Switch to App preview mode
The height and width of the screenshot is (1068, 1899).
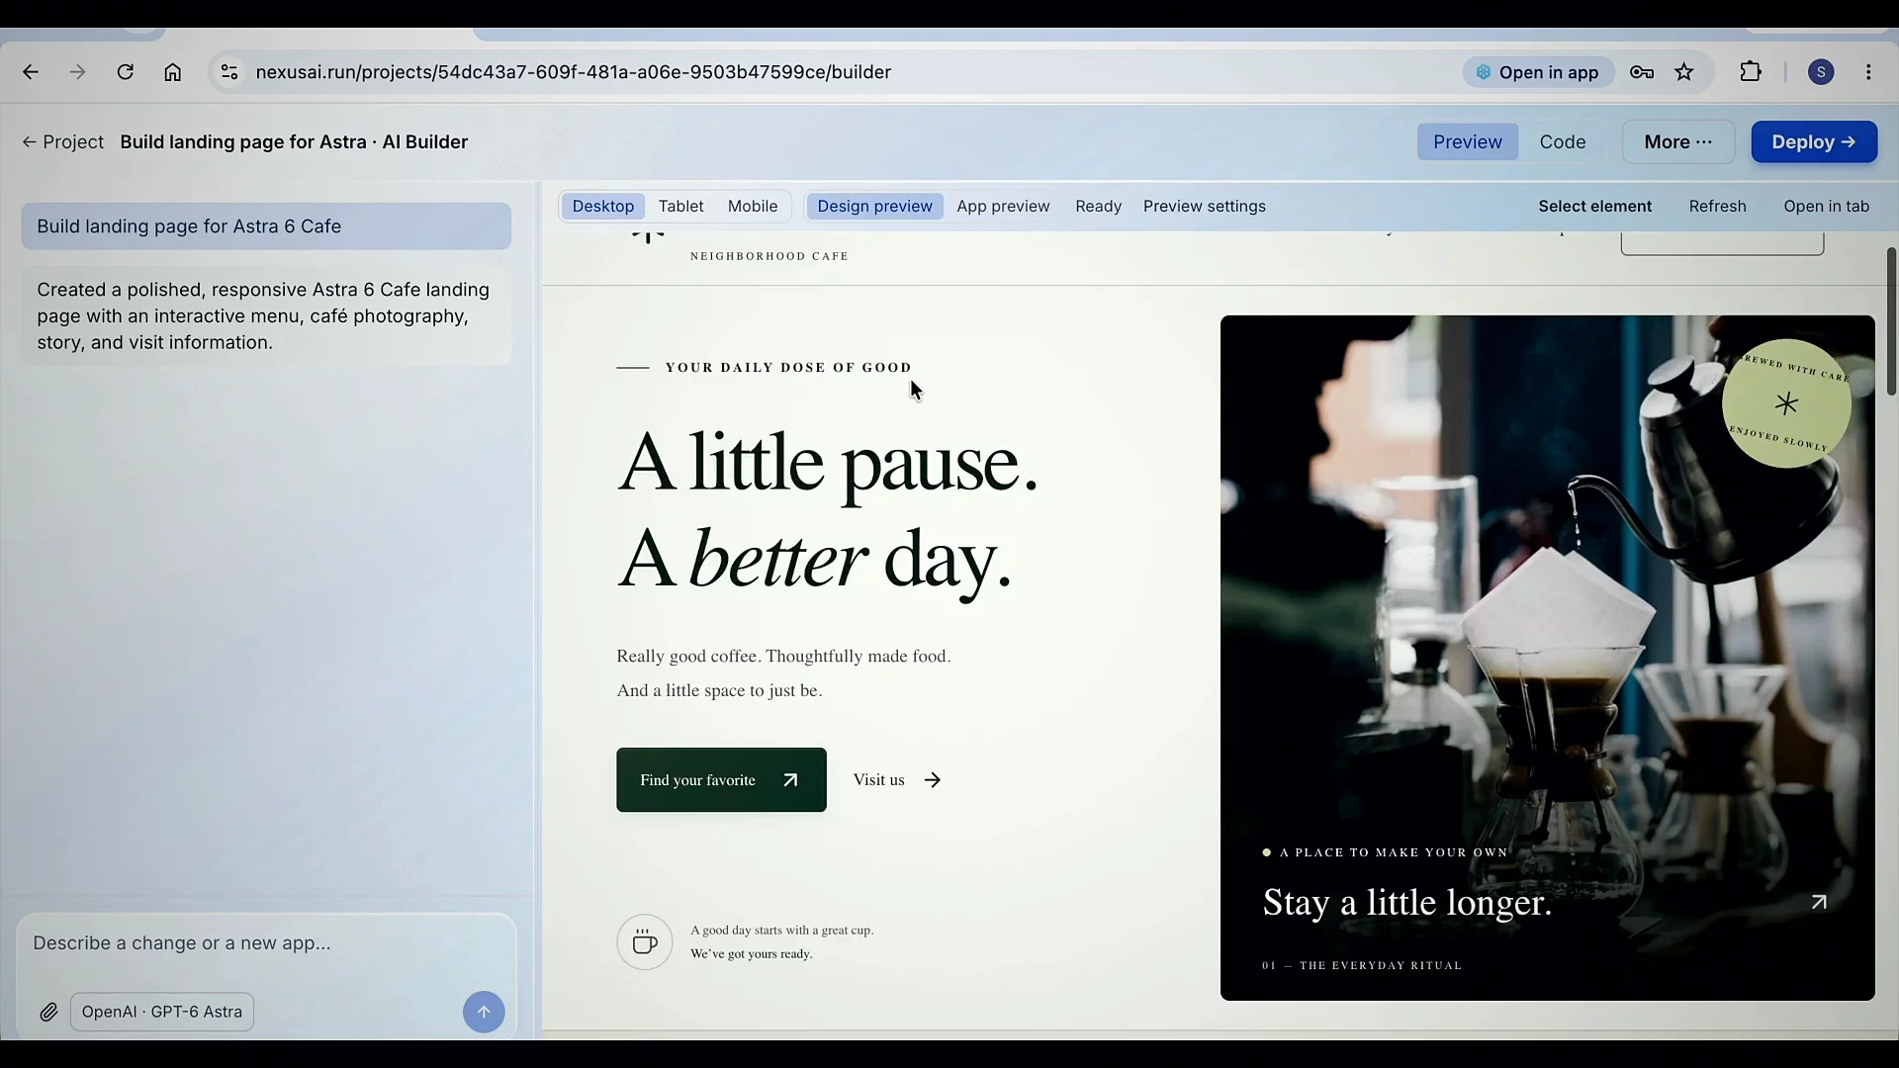pos(1003,207)
